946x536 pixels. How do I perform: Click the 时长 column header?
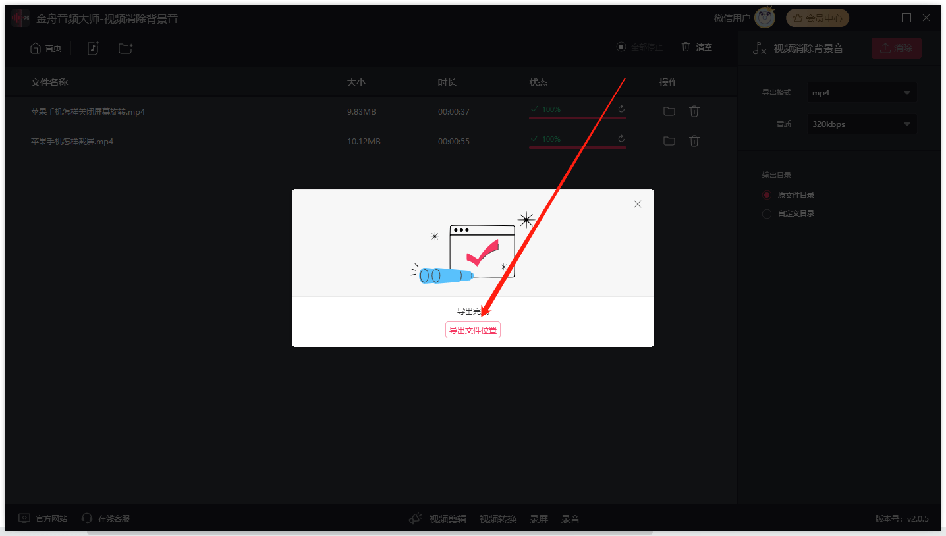point(447,82)
